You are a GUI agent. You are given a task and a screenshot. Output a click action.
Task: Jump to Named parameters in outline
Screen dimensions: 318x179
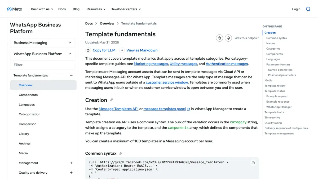pos(280,70)
